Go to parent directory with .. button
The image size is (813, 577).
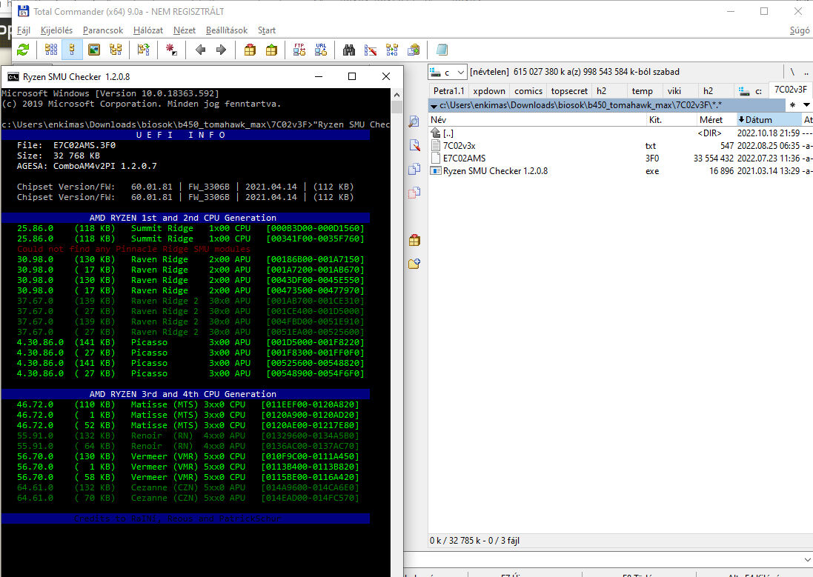click(806, 72)
